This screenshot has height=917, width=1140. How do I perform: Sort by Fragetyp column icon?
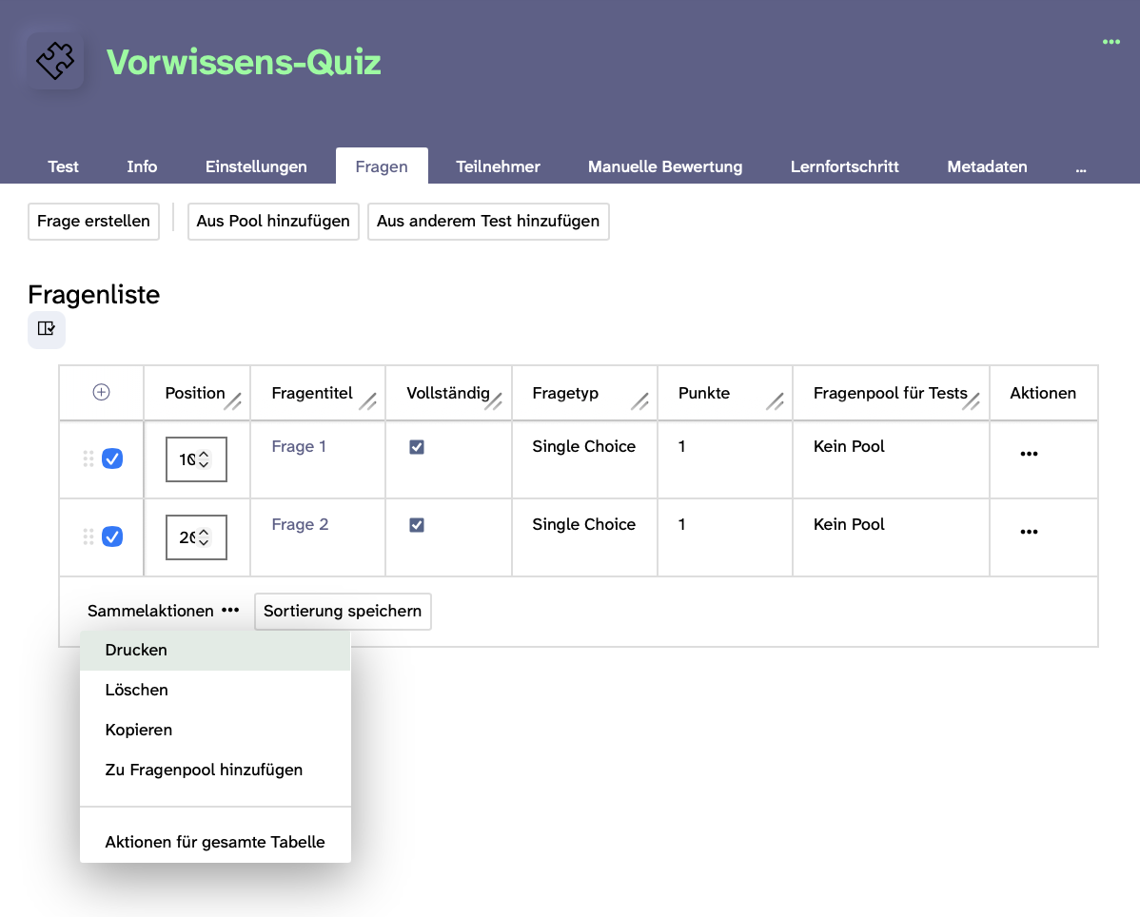[x=639, y=401]
